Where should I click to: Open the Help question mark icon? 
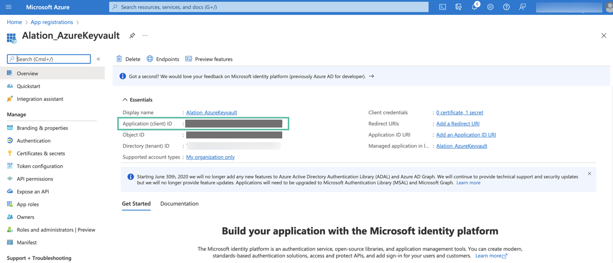[x=506, y=7]
